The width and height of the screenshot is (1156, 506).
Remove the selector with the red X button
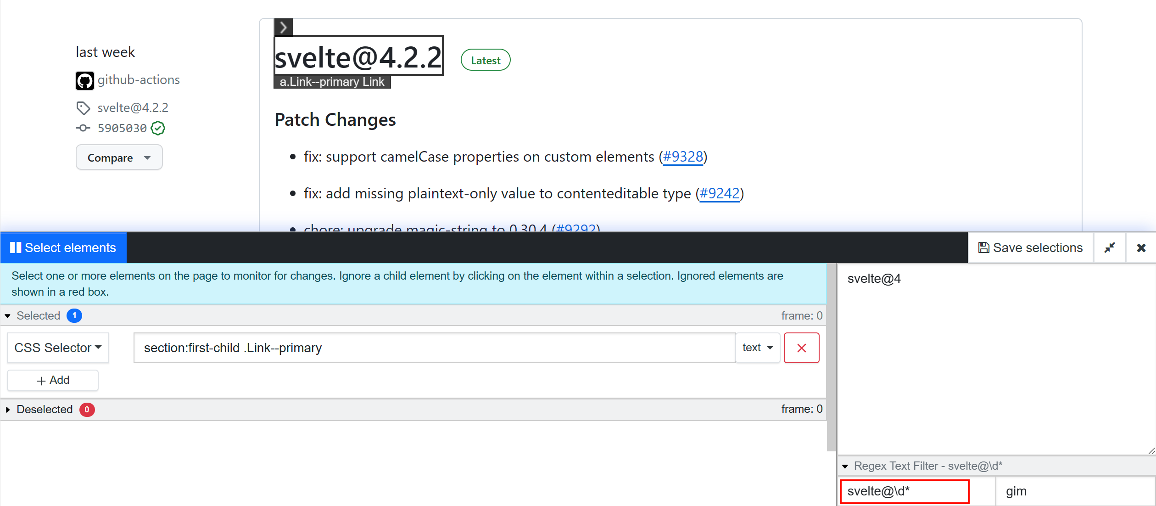(x=802, y=348)
